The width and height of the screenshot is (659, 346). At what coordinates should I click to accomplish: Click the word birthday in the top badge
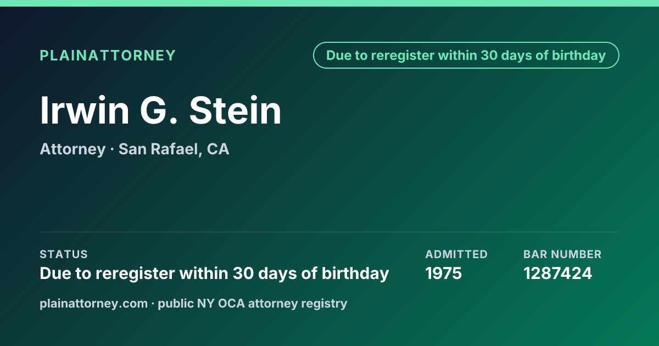click(579, 55)
